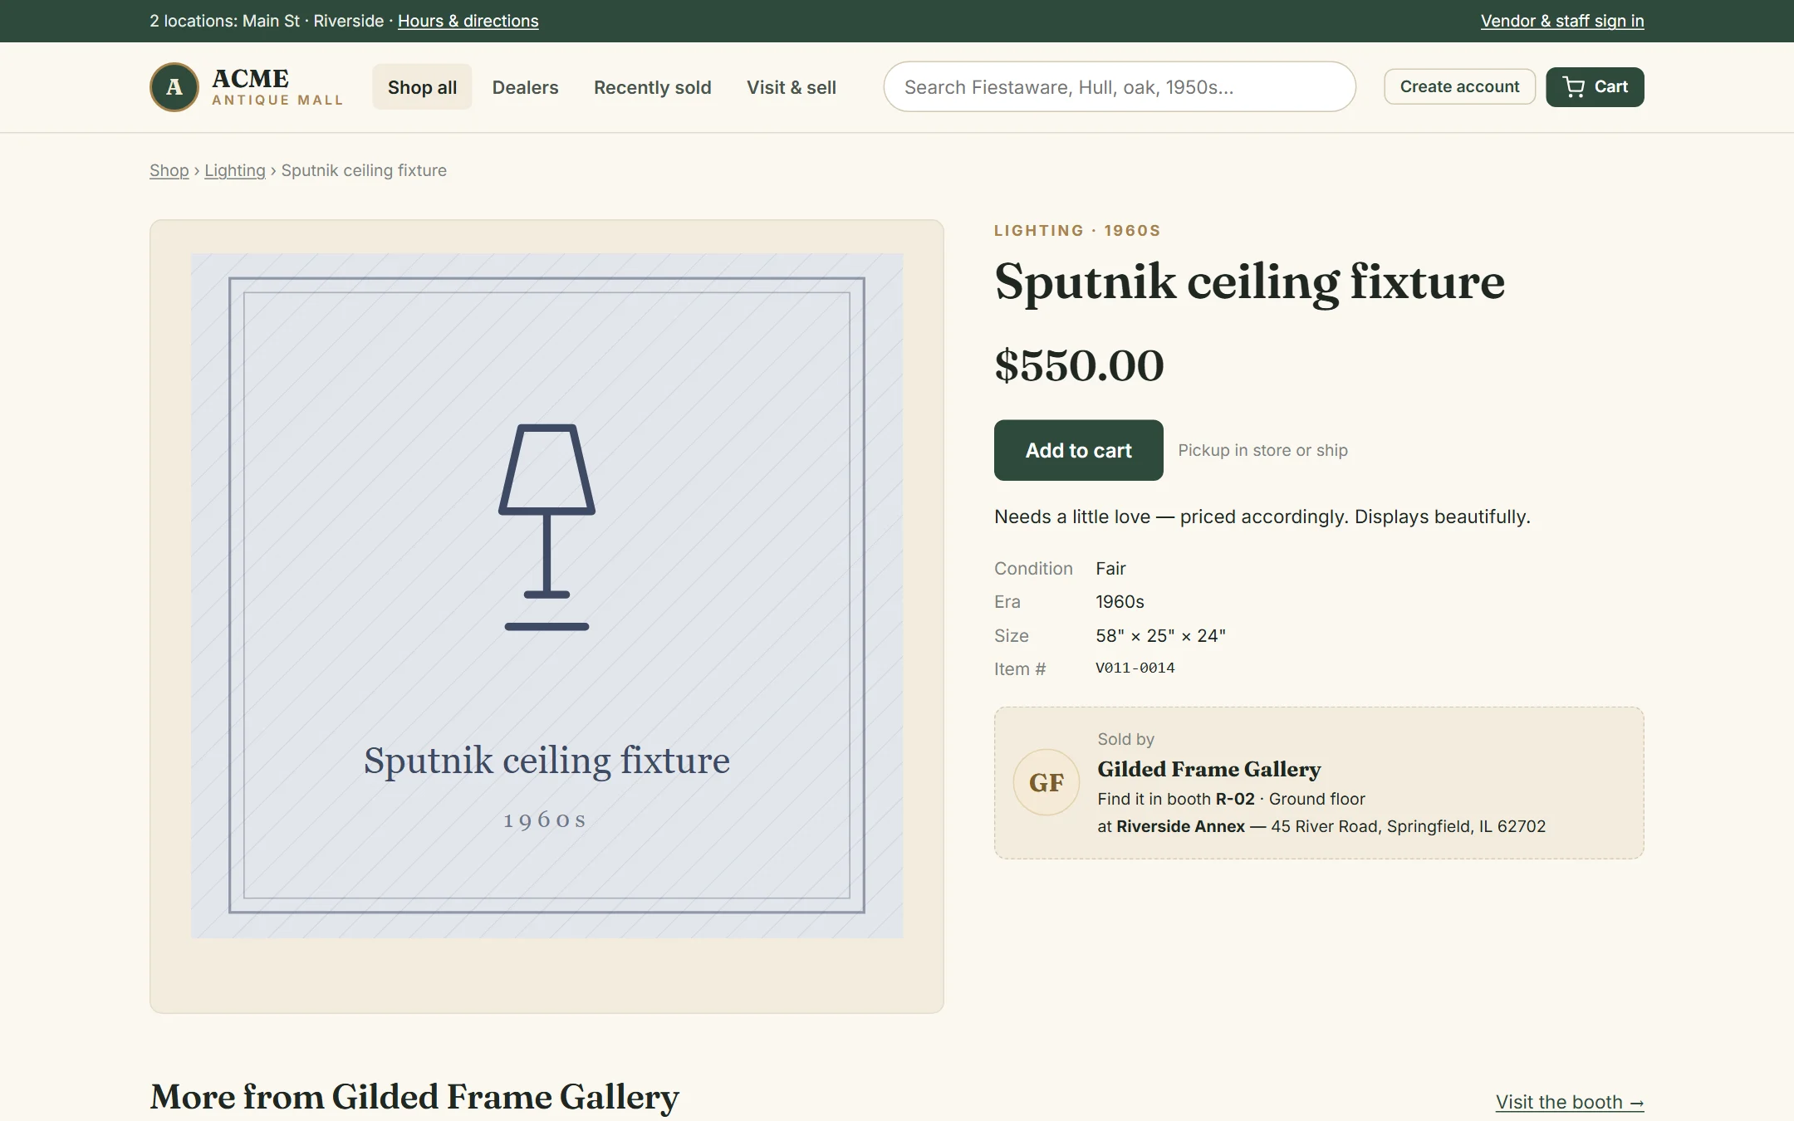Click the Gilded Frame Gallery seller name
The image size is (1794, 1121).
coord(1208,769)
